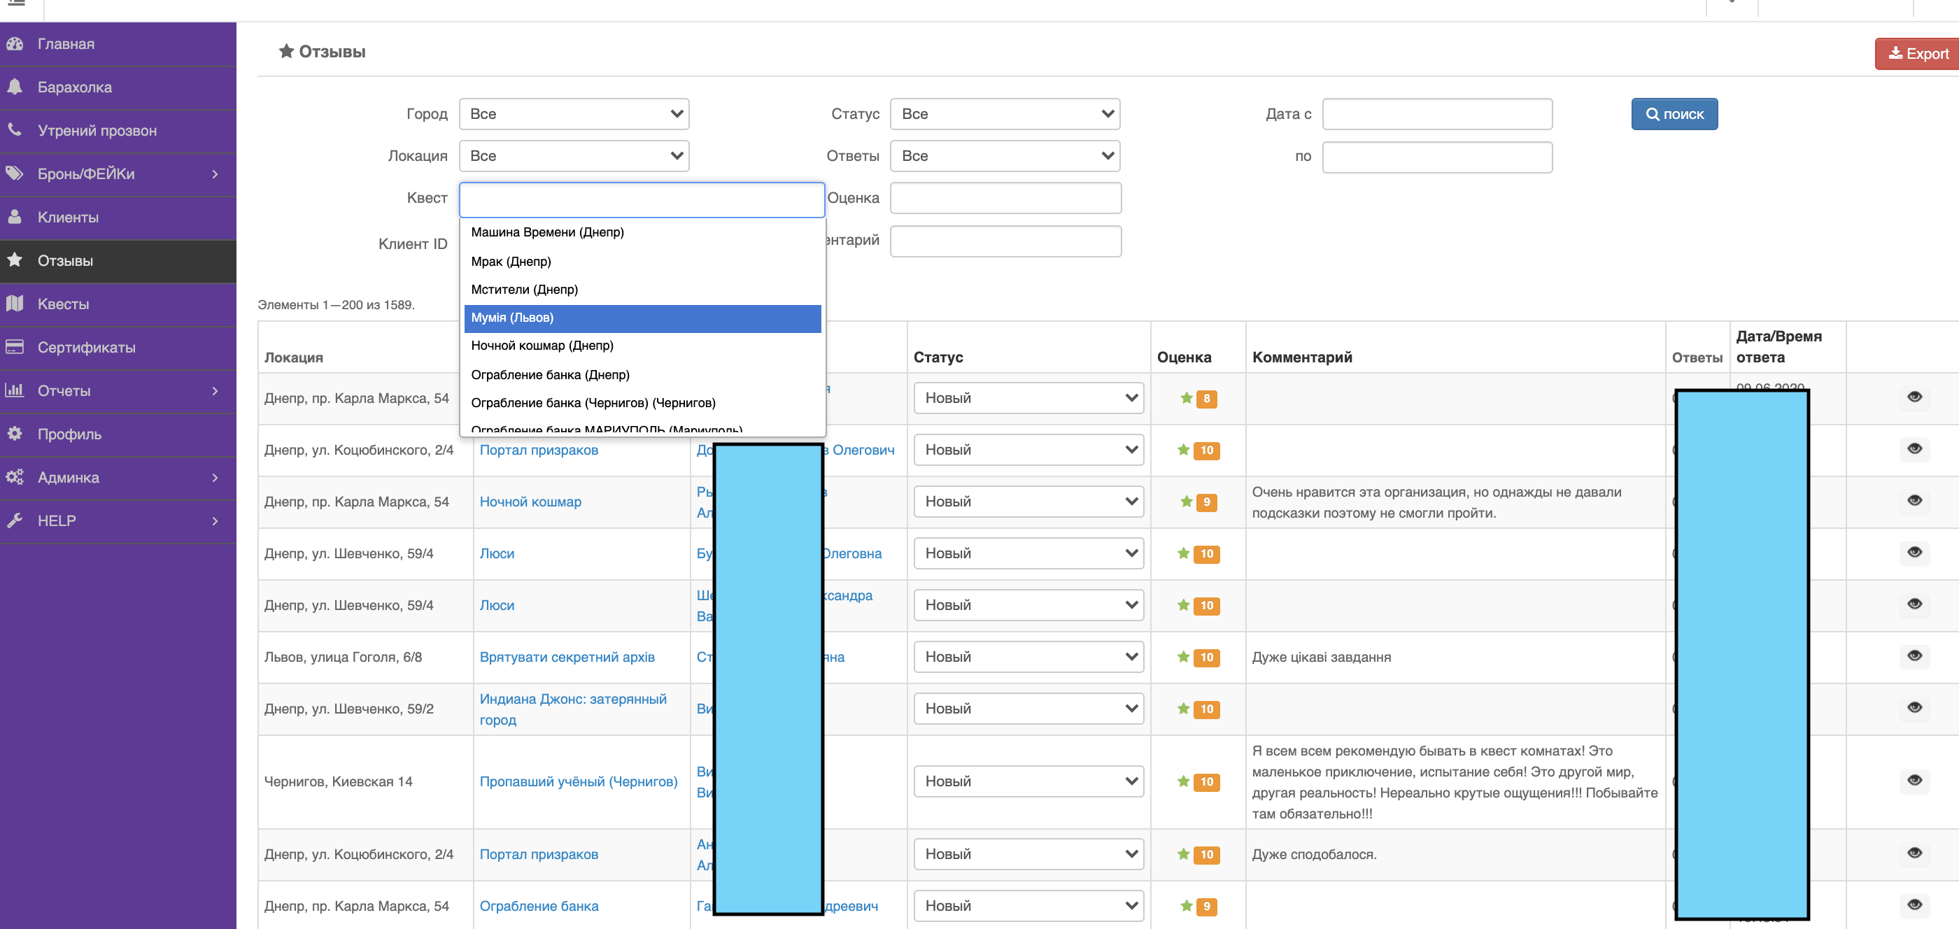Open the Ответы filter dropdown
Screen dimensions: 1959x929
(x=1005, y=156)
